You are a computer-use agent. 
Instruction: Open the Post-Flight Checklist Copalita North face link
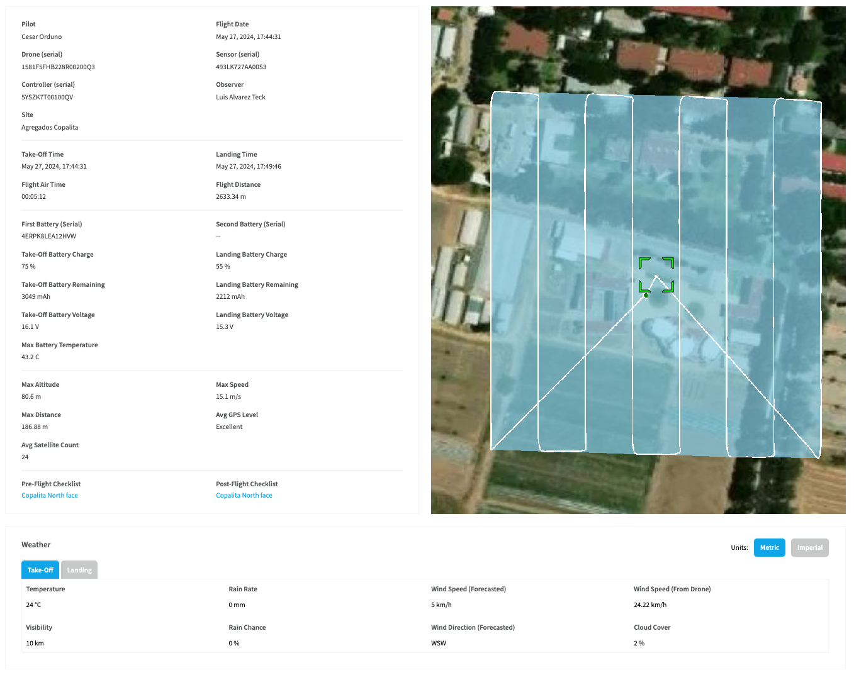[244, 496]
